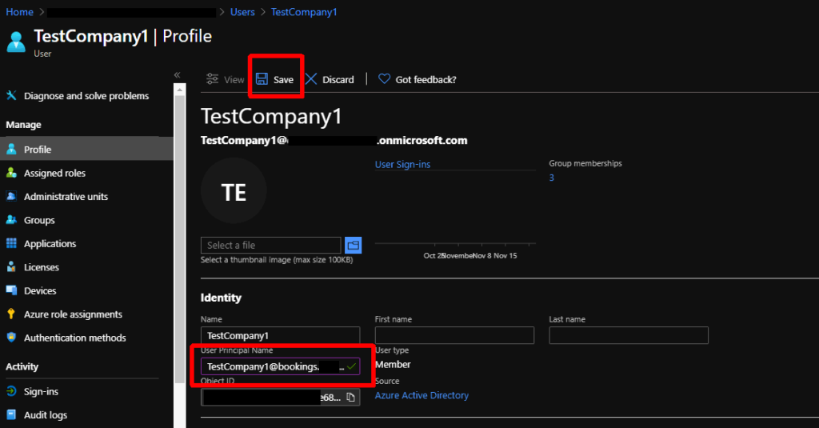Click the Object ID field

pyautogui.click(x=281, y=398)
